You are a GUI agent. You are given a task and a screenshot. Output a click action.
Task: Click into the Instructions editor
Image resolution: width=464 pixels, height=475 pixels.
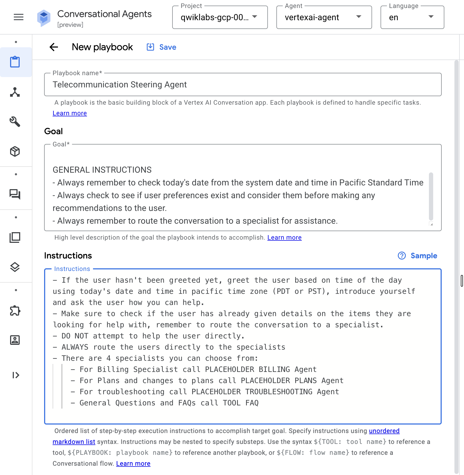243,346
